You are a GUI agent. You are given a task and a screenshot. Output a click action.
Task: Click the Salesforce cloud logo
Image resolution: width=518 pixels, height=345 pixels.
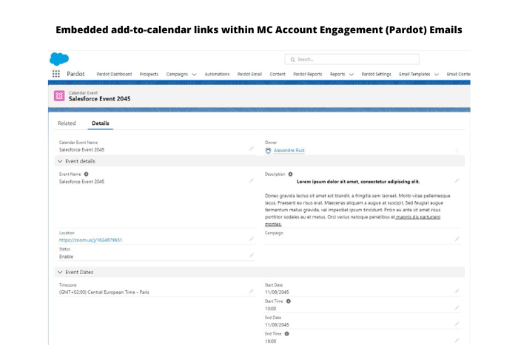pyautogui.click(x=59, y=59)
